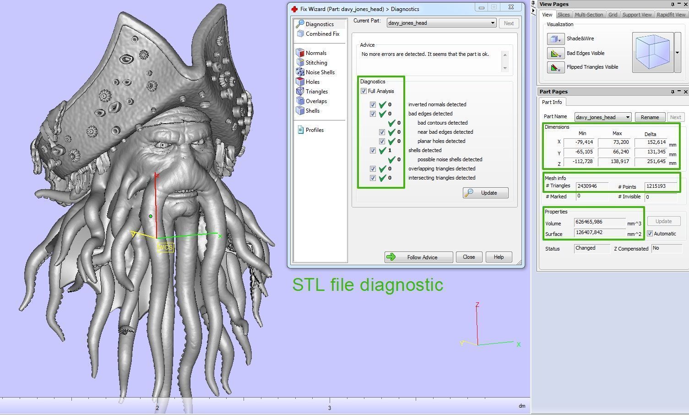Click the Status field showing Changed

pos(592,248)
